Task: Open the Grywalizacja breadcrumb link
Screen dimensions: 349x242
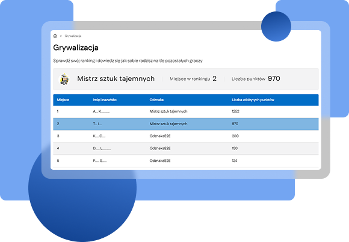Action: (73, 36)
